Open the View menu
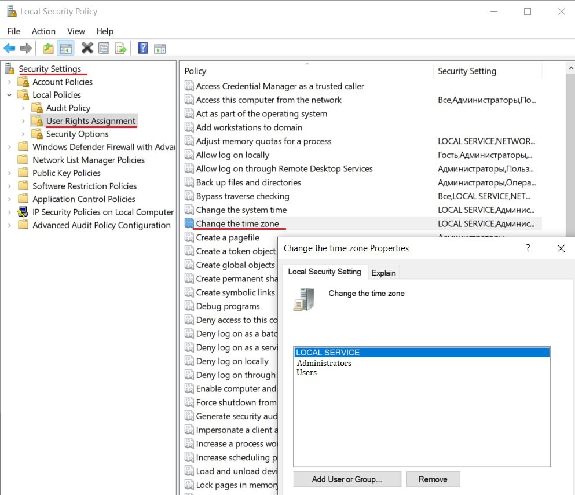The width and height of the screenshot is (575, 495). coord(76,31)
